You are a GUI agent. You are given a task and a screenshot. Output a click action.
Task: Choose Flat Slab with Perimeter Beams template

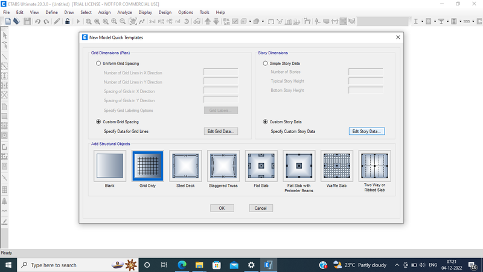(x=299, y=166)
